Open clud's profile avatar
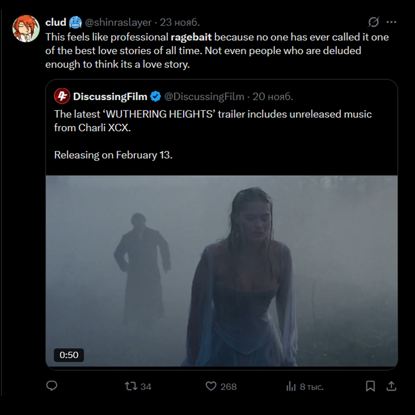Viewport: 415px width, 415px height. point(26,29)
